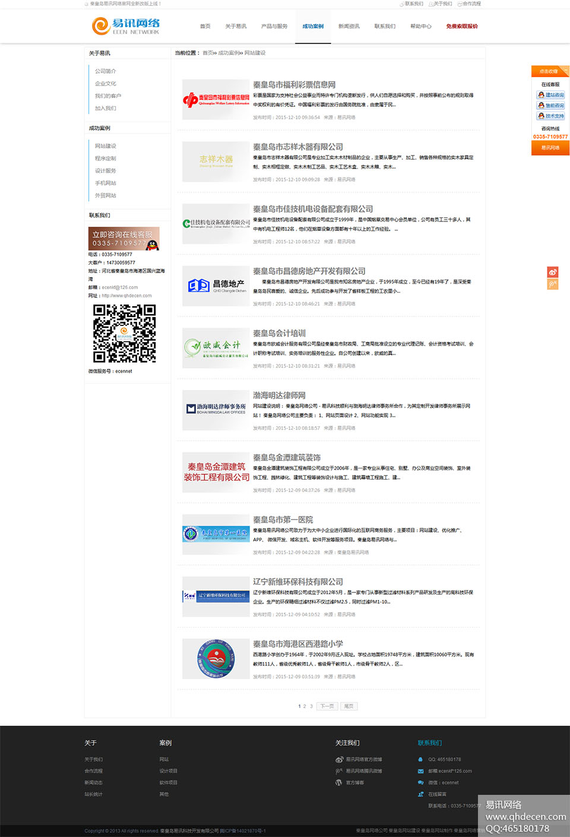The image size is (570, 837).
Task: Click the footer WeChat chat icon
Action: tap(421, 782)
